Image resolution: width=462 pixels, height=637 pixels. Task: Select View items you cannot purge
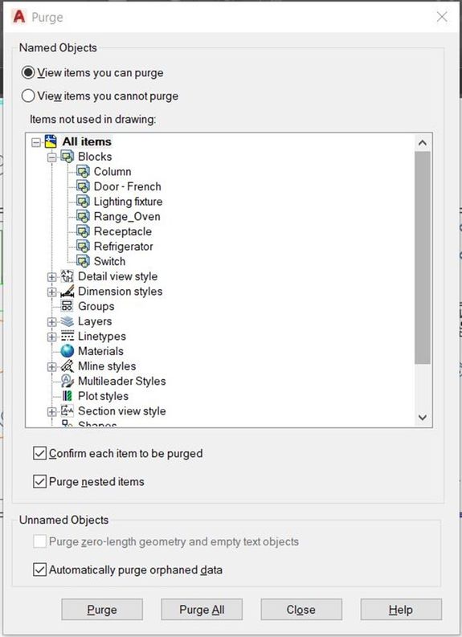pos(28,96)
